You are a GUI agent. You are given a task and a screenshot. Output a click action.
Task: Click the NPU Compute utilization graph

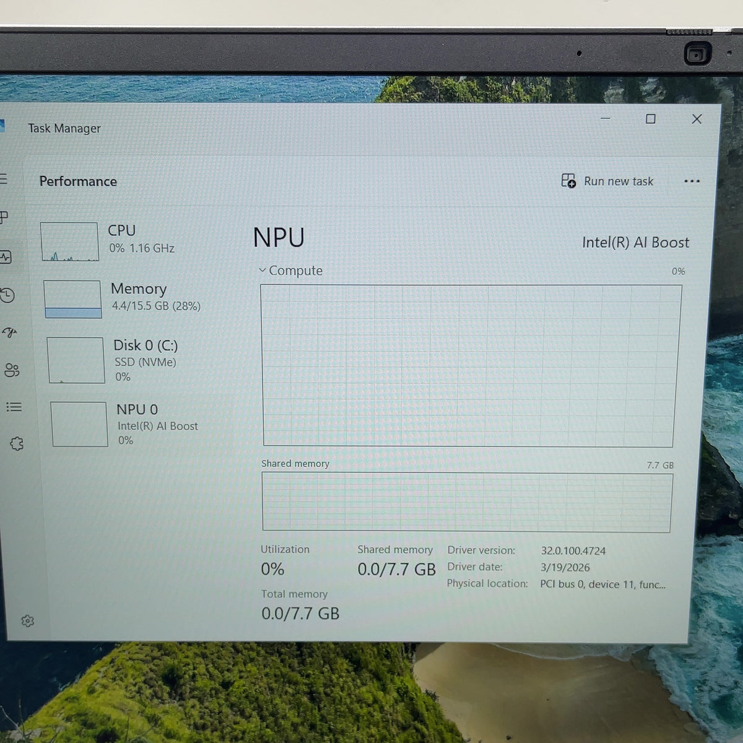[x=470, y=365]
